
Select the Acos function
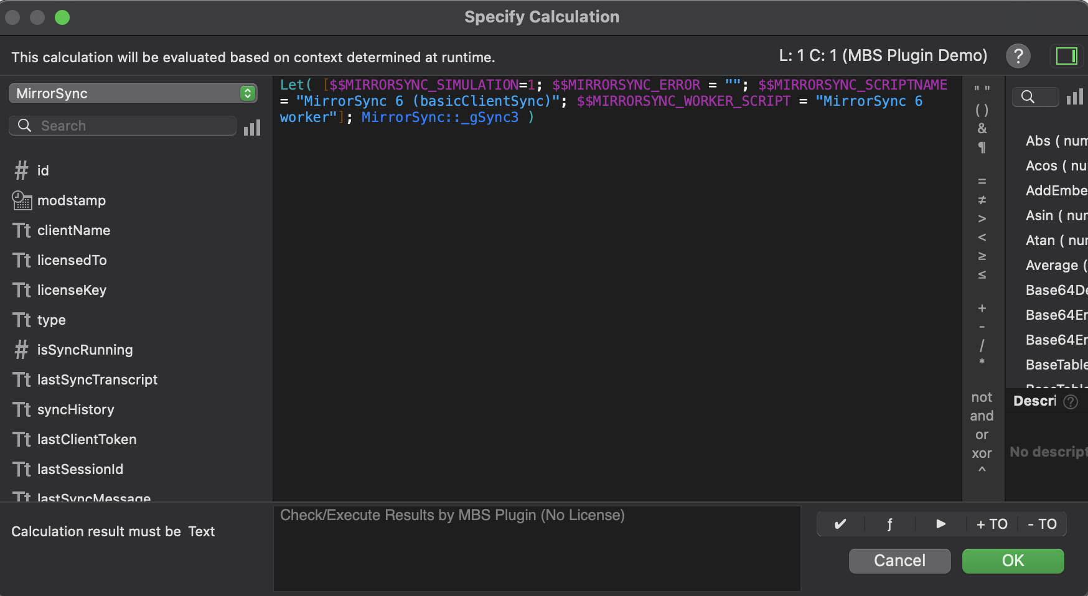tap(1056, 165)
